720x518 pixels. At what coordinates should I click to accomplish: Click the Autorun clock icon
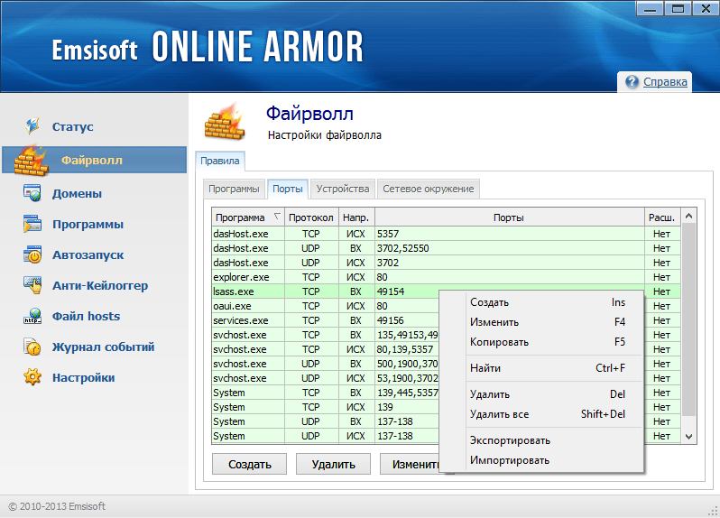pos(32,254)
